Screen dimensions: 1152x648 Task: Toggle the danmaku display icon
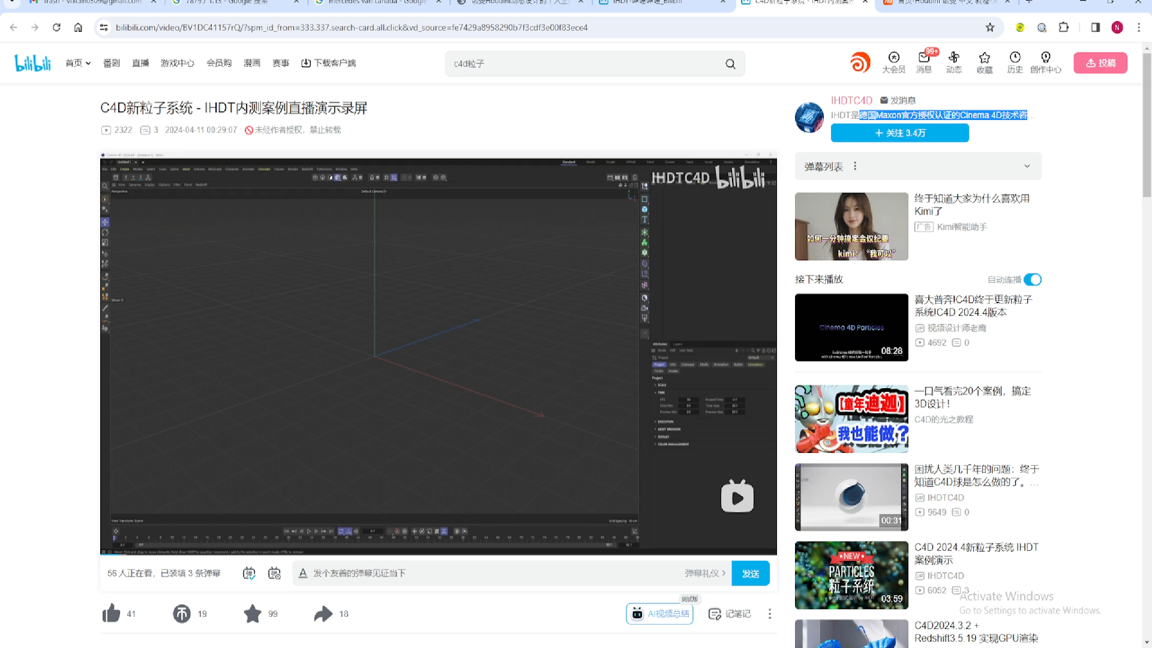[249, 573]
